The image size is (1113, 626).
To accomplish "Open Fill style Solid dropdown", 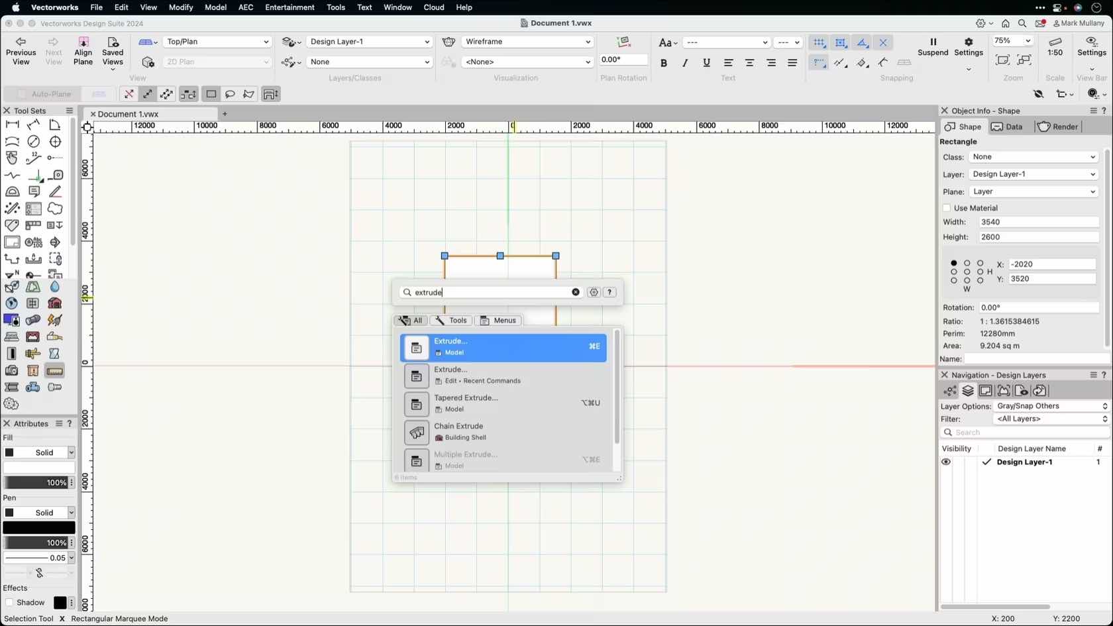I will pos(39,452).
